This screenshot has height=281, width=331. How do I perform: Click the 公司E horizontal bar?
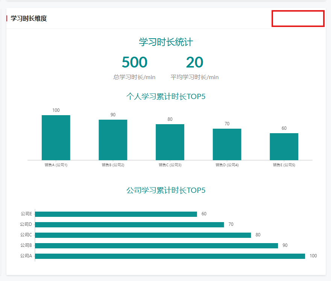[x=116, y=214]
